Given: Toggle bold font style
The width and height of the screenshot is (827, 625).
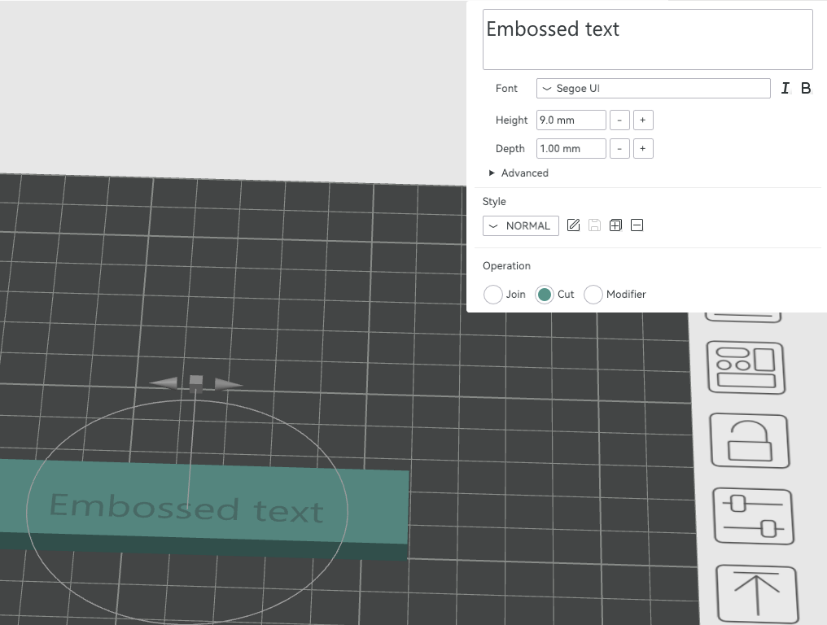Looking at the screenshot, I should click(805, 88).
